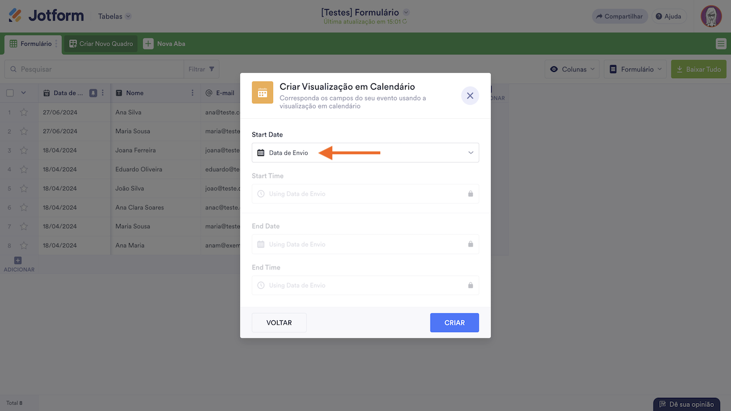This screenshot has width=731, height=411.
Task: Star the Eduardo Oliveira row
Action: (x=24, y=170)
